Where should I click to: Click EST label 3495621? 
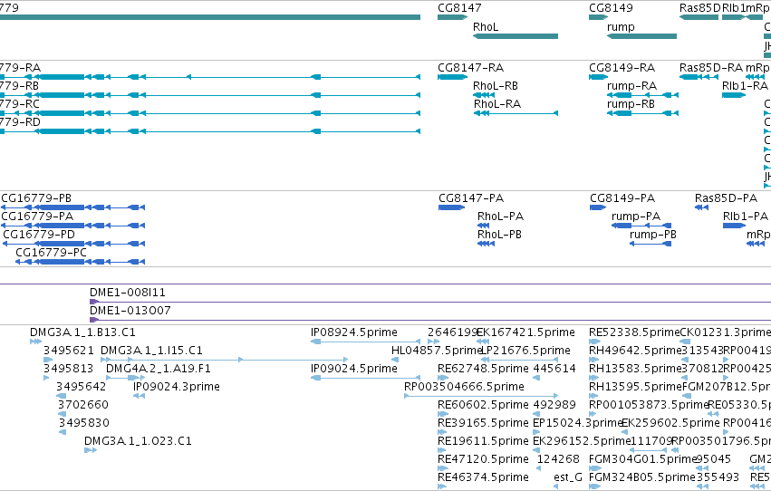(x=68, y=351)
